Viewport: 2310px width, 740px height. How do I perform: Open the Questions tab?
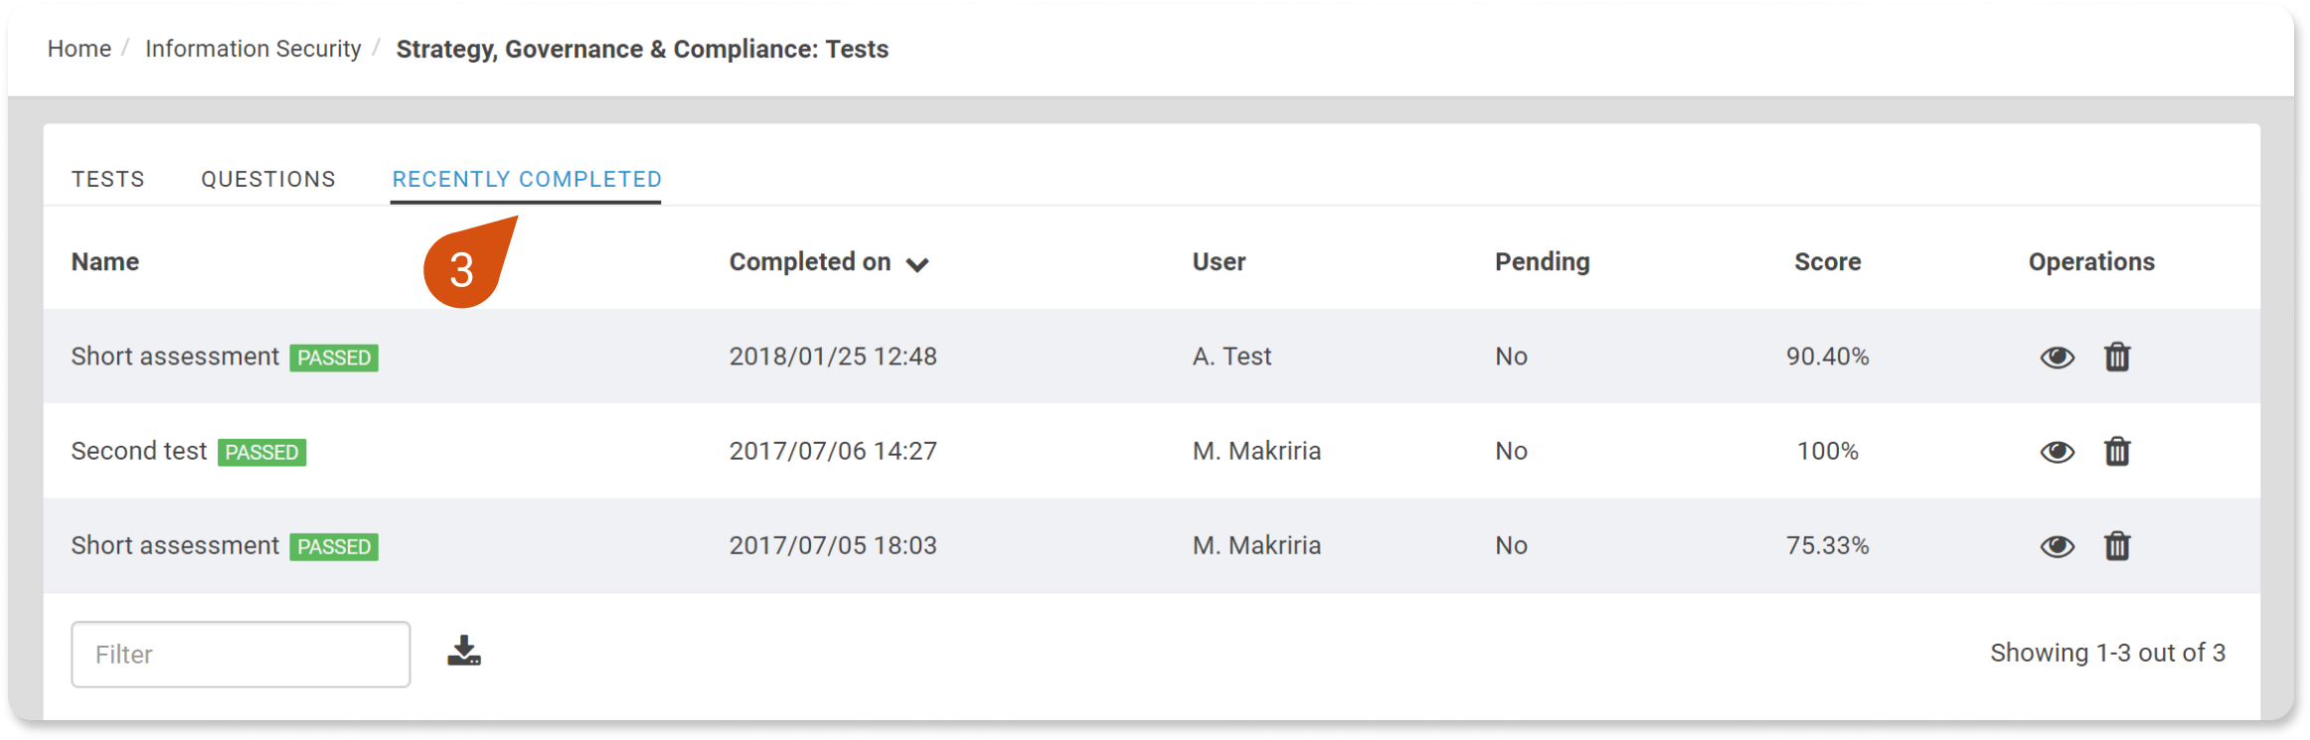[268, 179]
